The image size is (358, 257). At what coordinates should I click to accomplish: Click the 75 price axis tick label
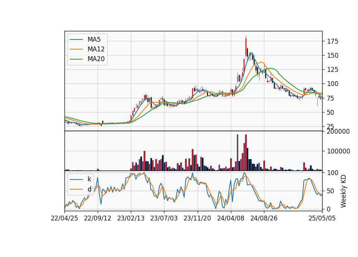click(x=331, y=98)
